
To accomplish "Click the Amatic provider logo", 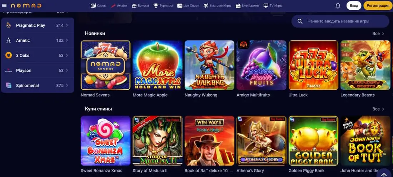I will (x=9, y=40).
